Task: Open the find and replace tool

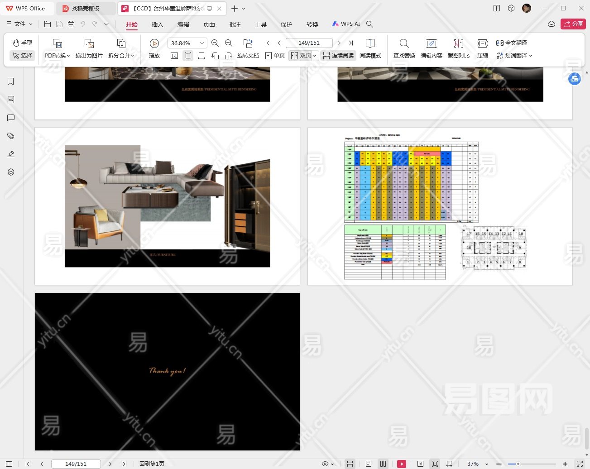Action: click(404, 43)
